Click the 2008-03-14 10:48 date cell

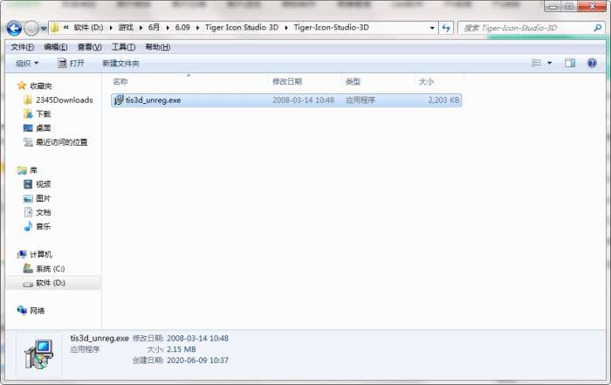point(303,100)
